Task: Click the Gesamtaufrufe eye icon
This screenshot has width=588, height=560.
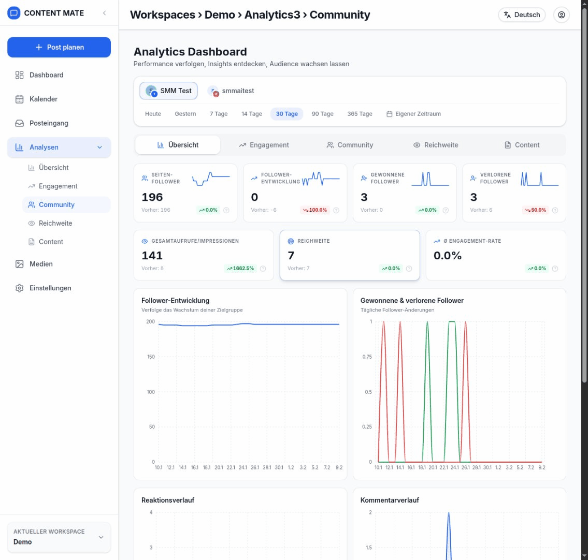Action: coord(145,241)
